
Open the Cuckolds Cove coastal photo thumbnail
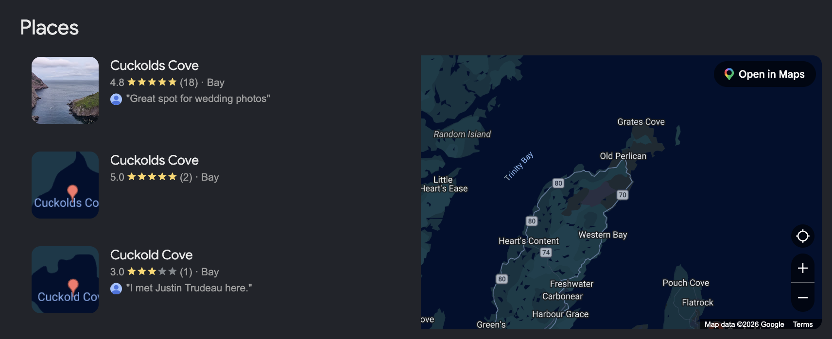tap(65, 90)
